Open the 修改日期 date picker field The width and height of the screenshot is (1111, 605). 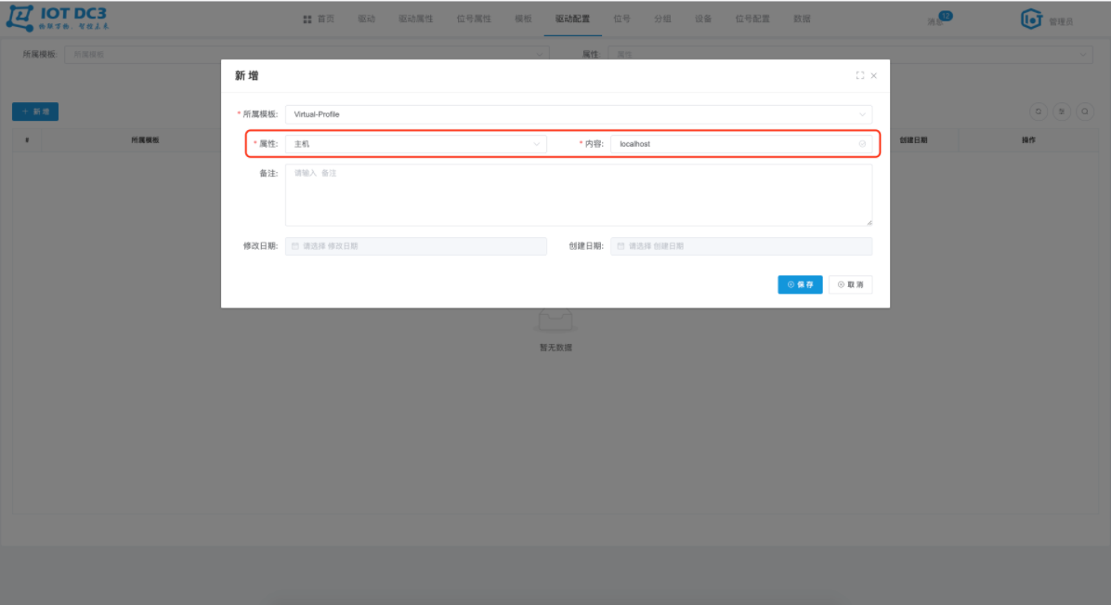click(416, 246)
